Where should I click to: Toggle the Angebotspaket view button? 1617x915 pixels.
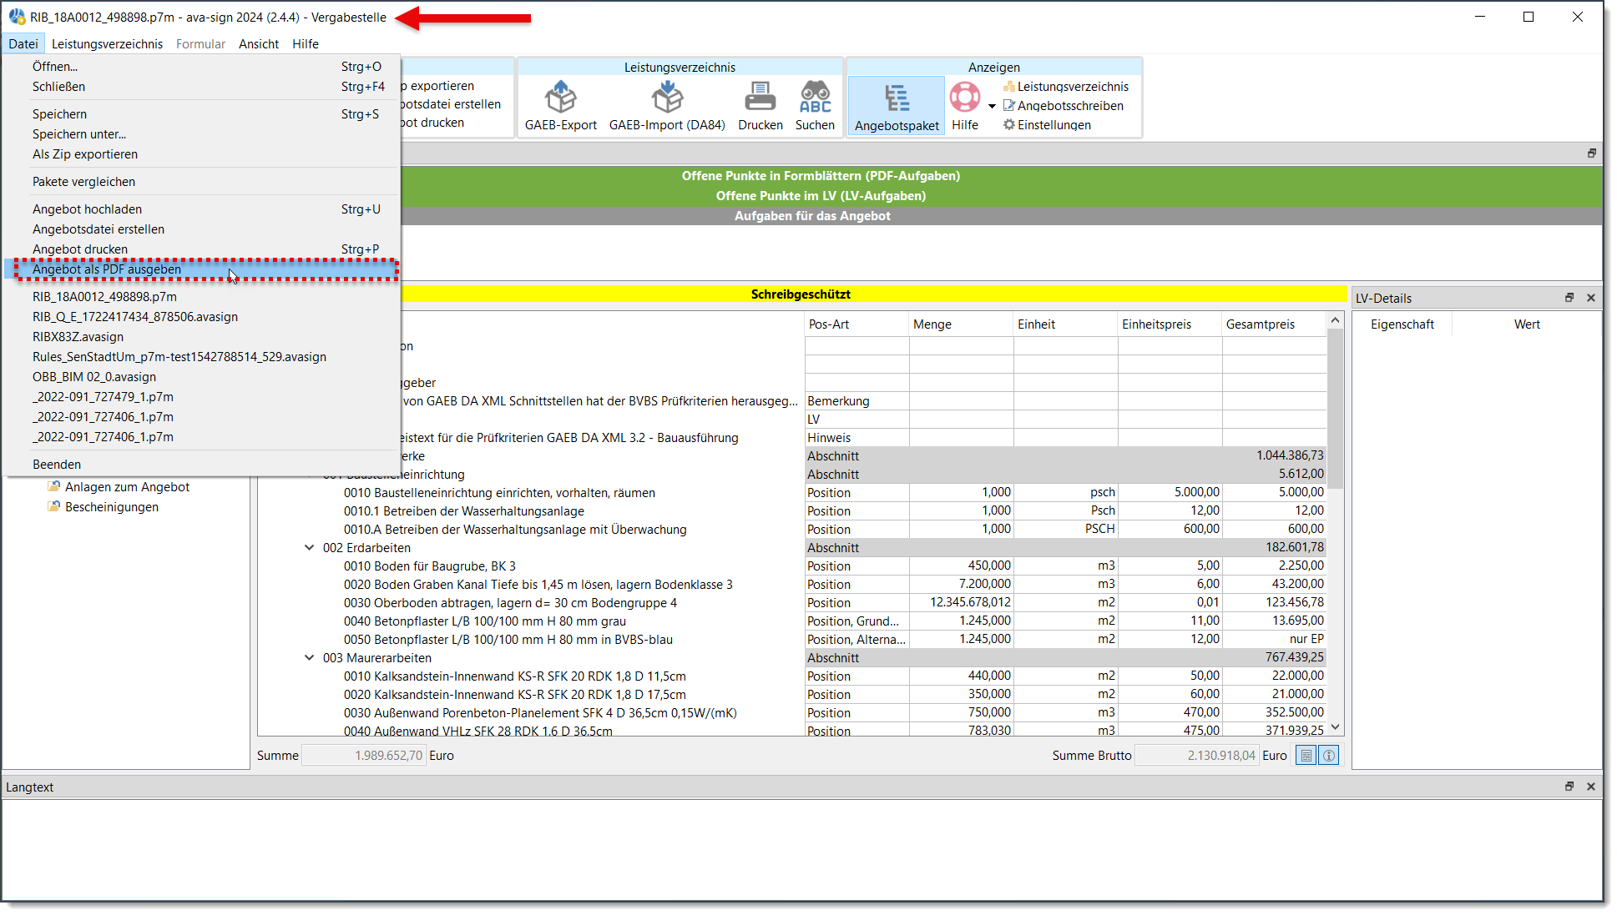click(x=897, y=106)
